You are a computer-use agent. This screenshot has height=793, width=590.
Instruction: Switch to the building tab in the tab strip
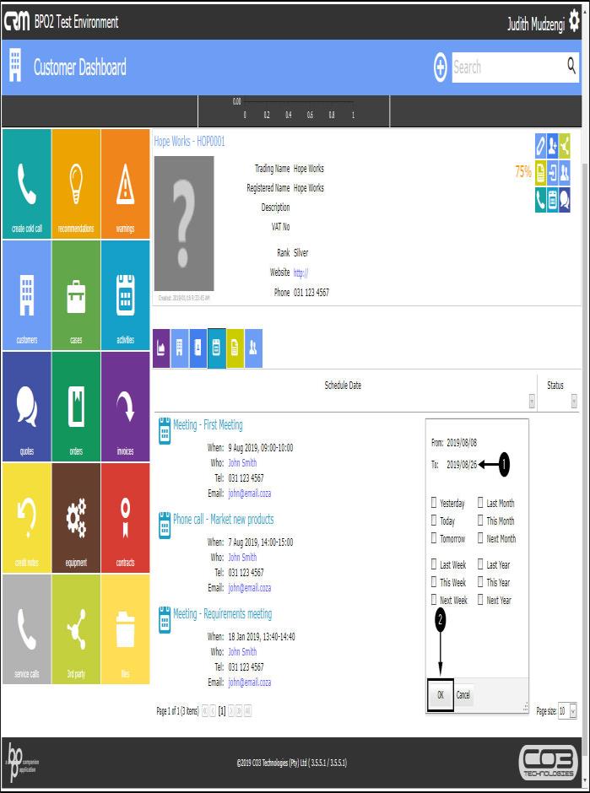pyautogui.click(x=180, y=348)
